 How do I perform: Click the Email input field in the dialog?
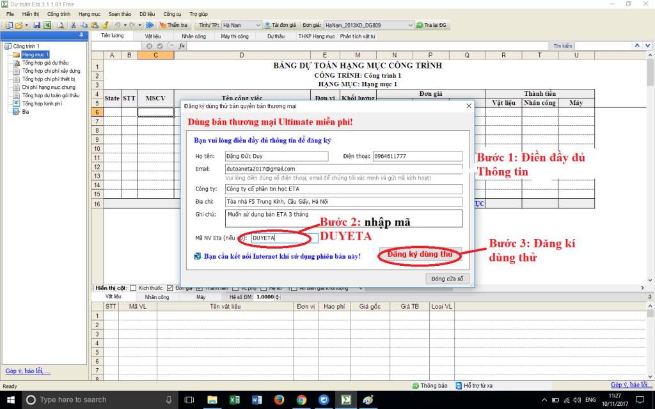coord(343,169)
